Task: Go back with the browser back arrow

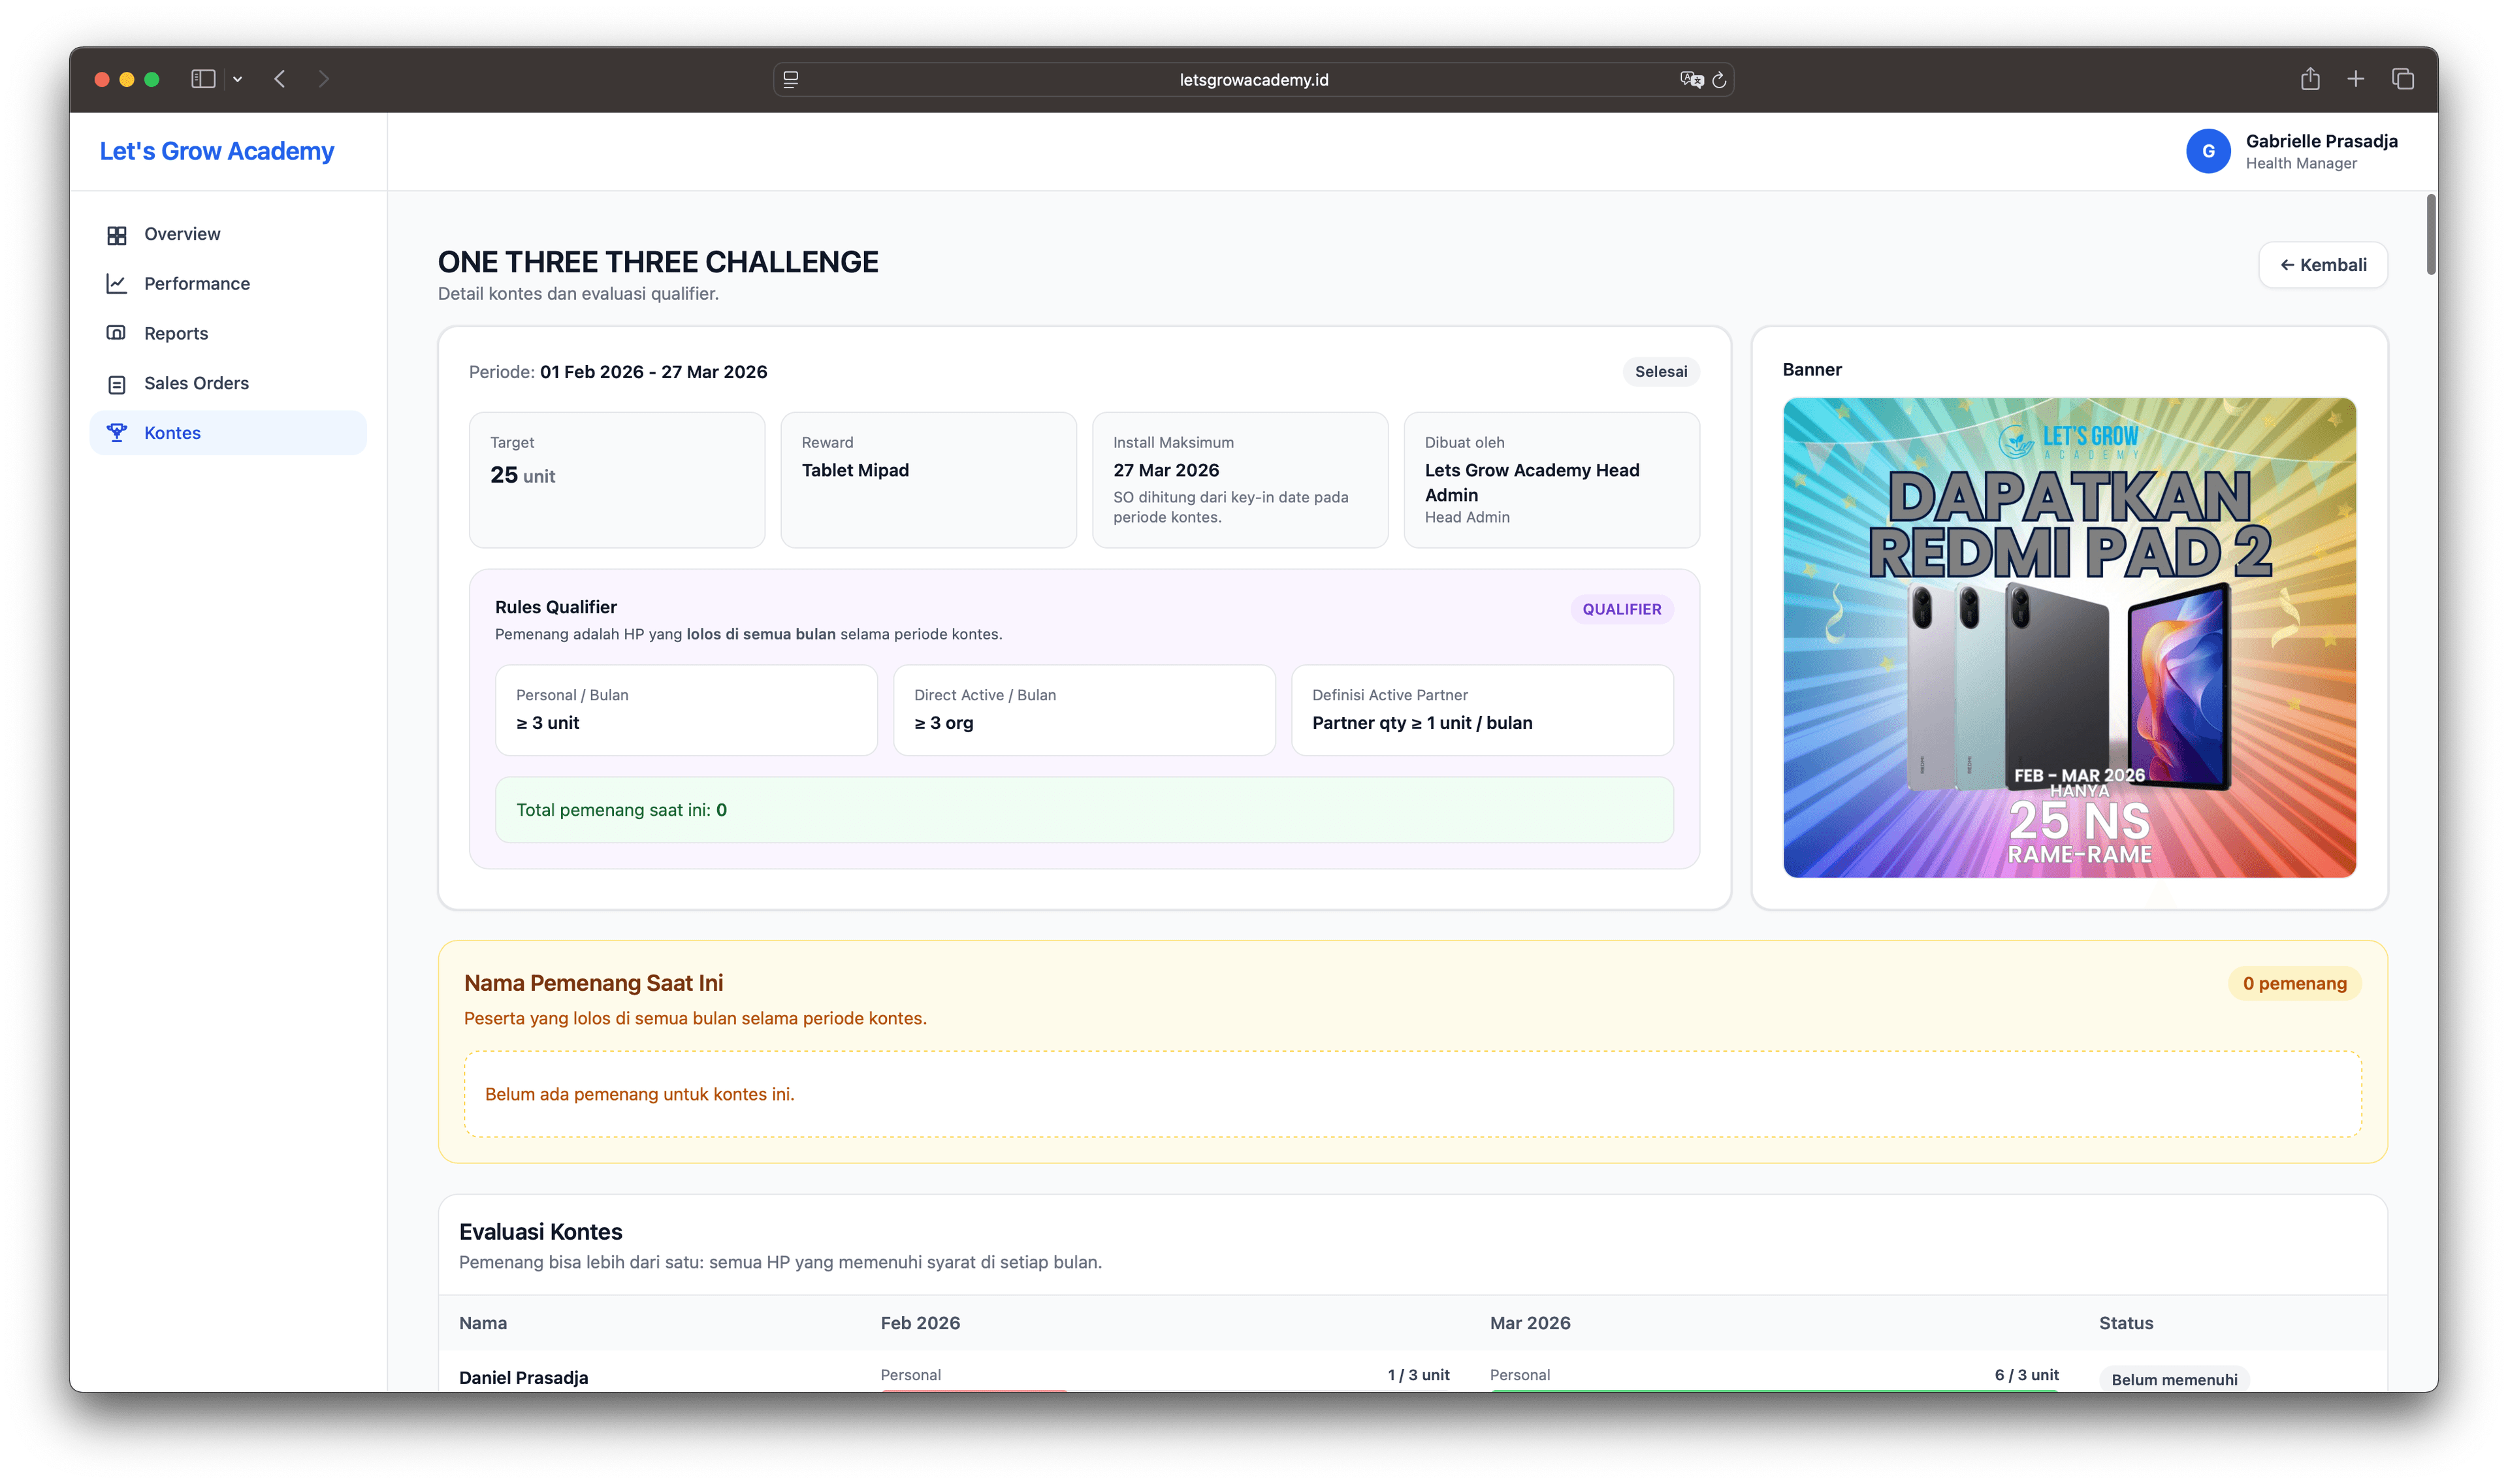Action: tap(280, 79)
